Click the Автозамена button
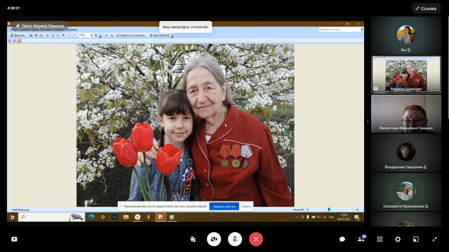The image size is (449, 252). tap(159, 35)
